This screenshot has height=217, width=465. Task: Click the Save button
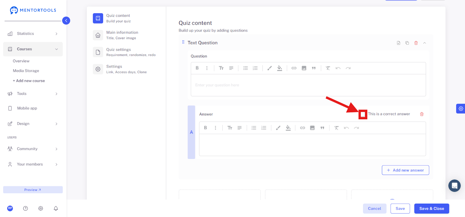pyautogui.click(x=400, y=209)
